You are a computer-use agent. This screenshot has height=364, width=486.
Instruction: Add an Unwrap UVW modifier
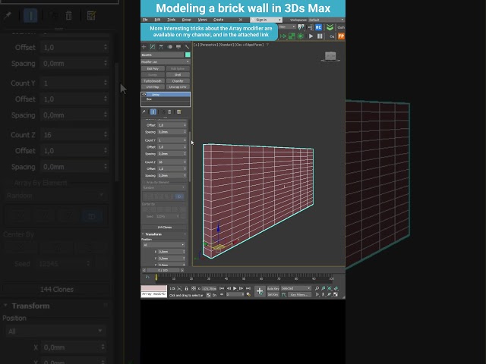tap(178, 87)
